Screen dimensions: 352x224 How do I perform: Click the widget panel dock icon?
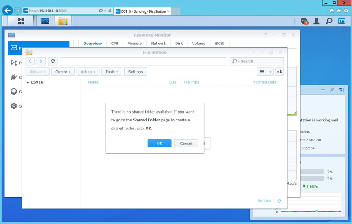pos(341,90)
